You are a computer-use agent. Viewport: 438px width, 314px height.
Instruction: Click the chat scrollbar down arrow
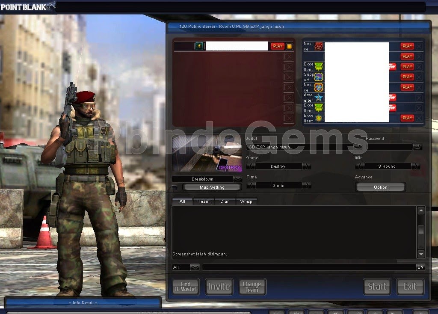(421, 254)
